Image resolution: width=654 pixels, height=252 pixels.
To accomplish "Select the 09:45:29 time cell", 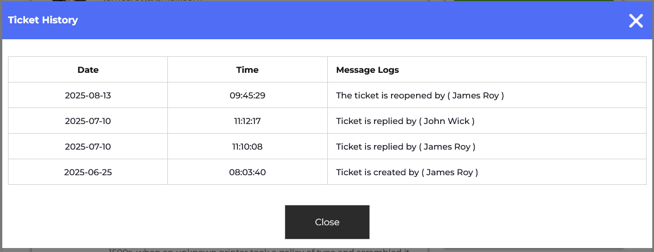I will coord(248,96).
